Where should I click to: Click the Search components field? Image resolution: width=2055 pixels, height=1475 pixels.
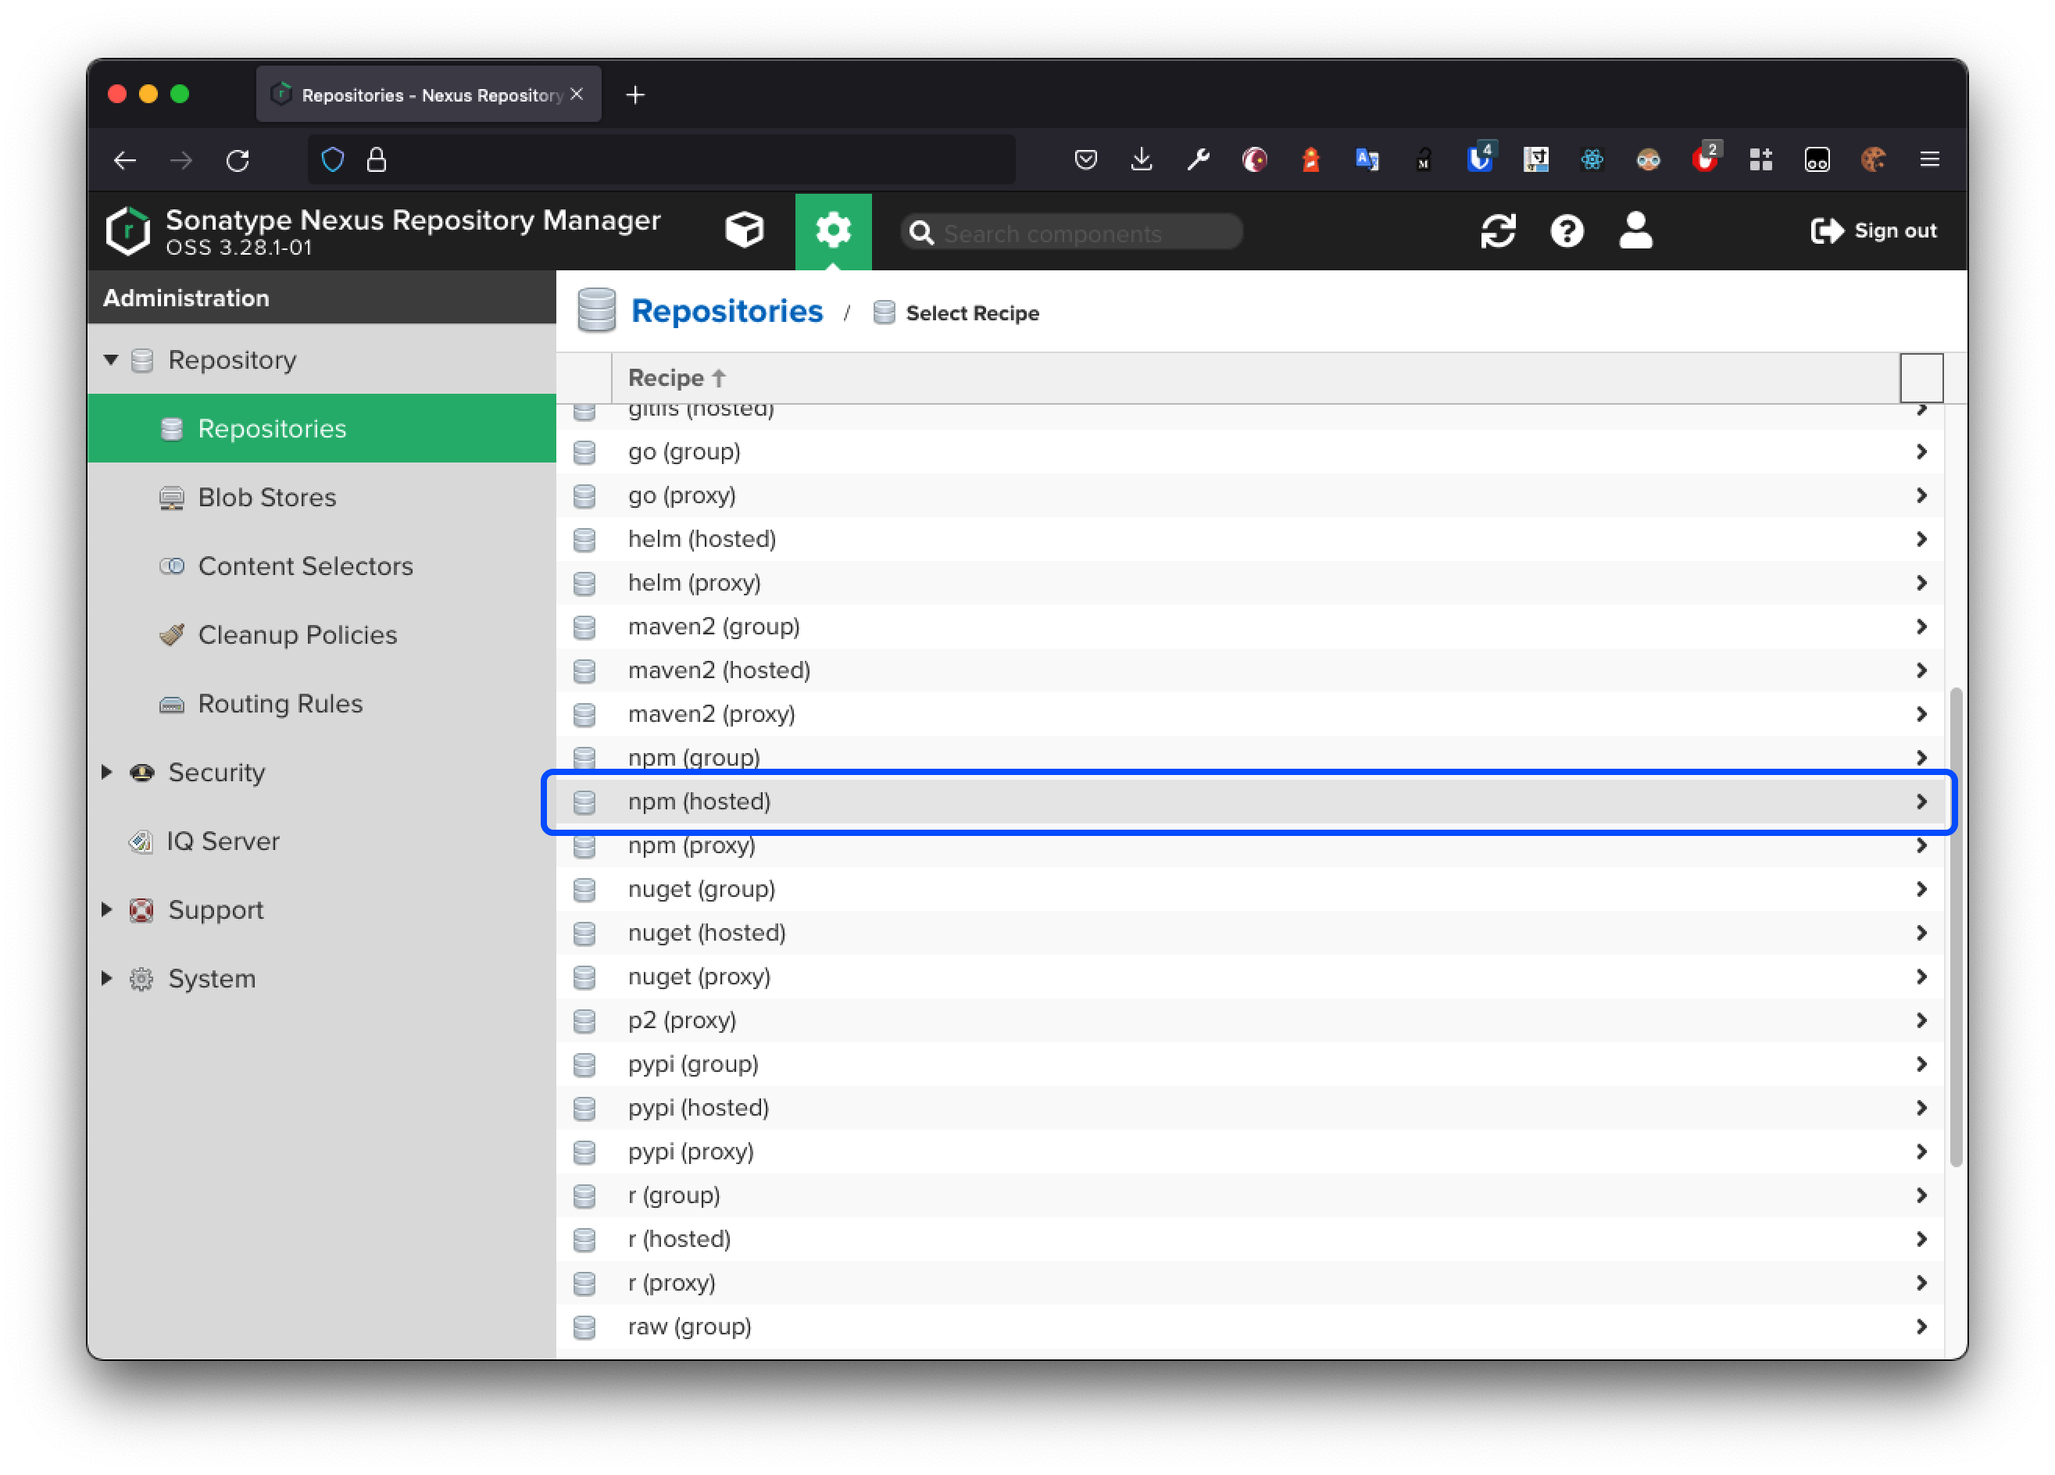point(1071,233)
